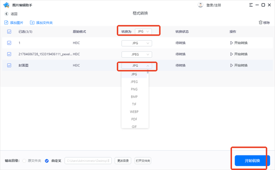Uncheck the checkbox for 封面图 file
The image size is (275, 170).
click(9, 66)
